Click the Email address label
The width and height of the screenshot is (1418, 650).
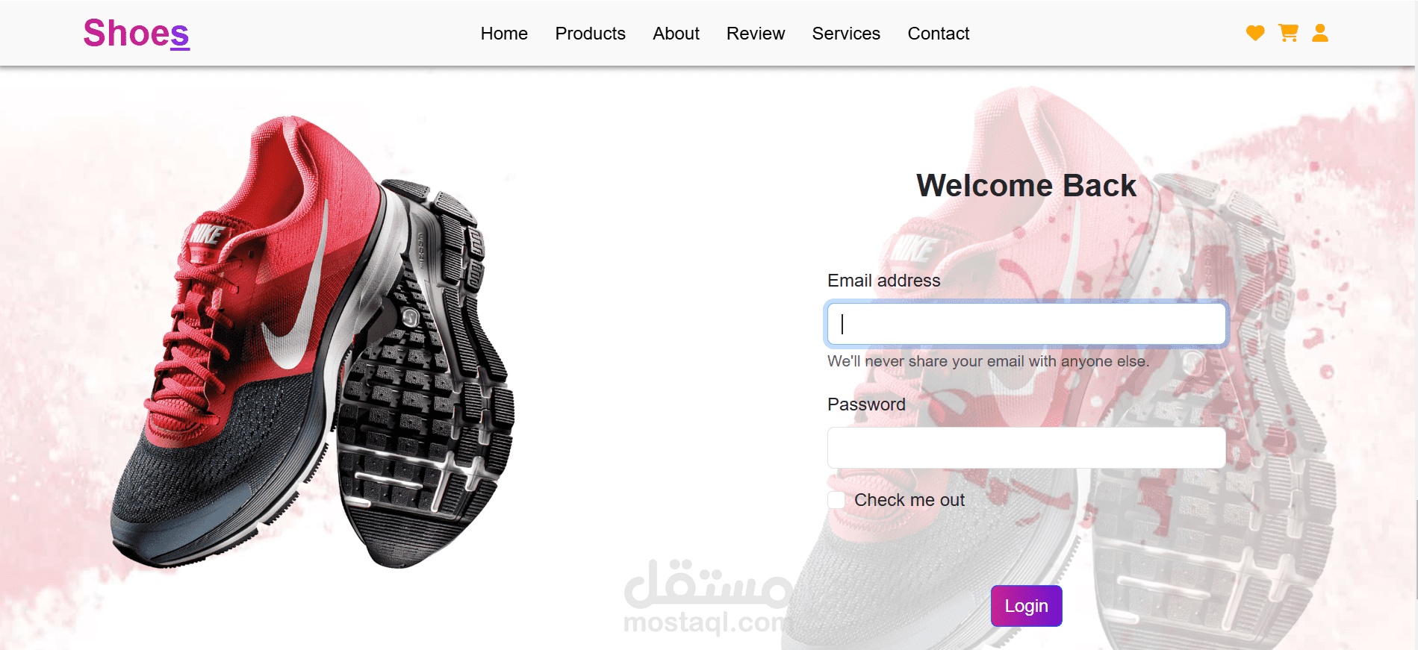coord(883,281)
